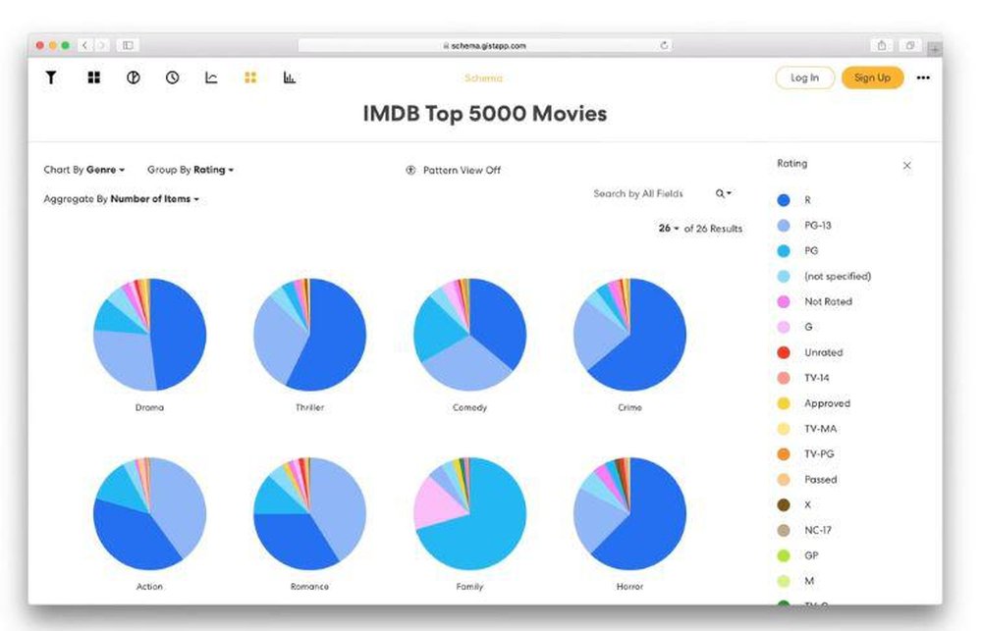This screenshot has height=631, width=982.
Task: Select the Horror pie chart
Action: click(630, 514)
